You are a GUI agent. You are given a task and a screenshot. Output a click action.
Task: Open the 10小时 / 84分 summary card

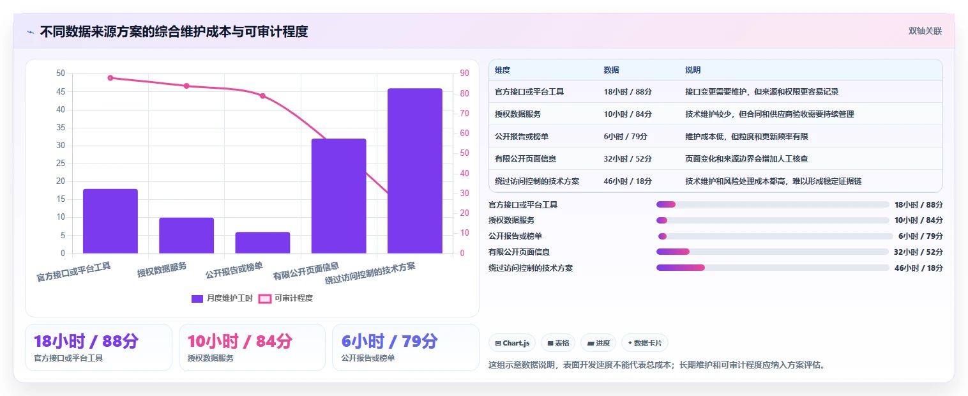click(252, 347)
